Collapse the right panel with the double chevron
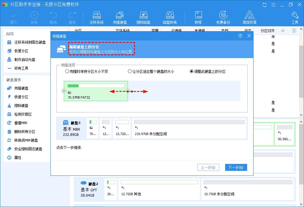Viewport: 304px width, 207px height. tap(283, 31)
